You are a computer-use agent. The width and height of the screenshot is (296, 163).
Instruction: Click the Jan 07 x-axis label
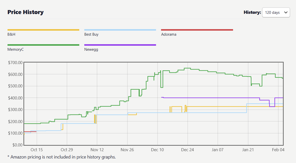(218, 150)
